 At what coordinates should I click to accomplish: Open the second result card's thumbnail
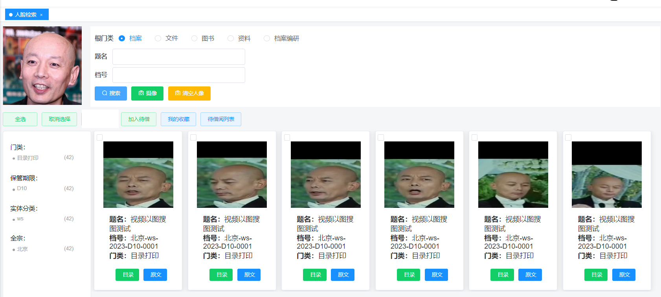232,175
